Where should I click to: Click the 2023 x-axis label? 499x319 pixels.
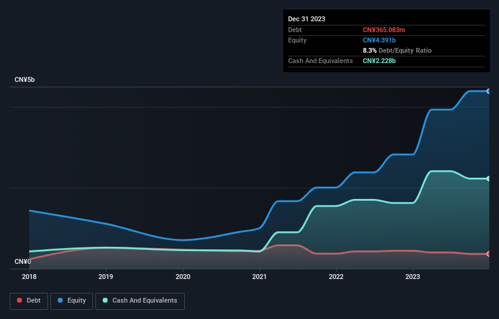pyautogui.click(x=413, y=277)
